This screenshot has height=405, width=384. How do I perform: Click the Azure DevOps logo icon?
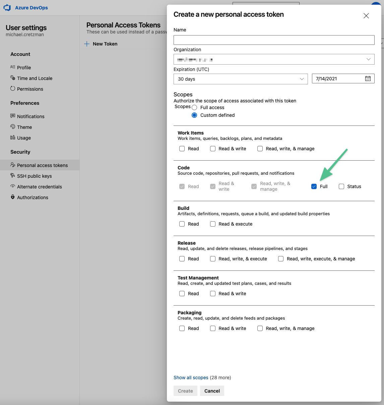[7, 8]
